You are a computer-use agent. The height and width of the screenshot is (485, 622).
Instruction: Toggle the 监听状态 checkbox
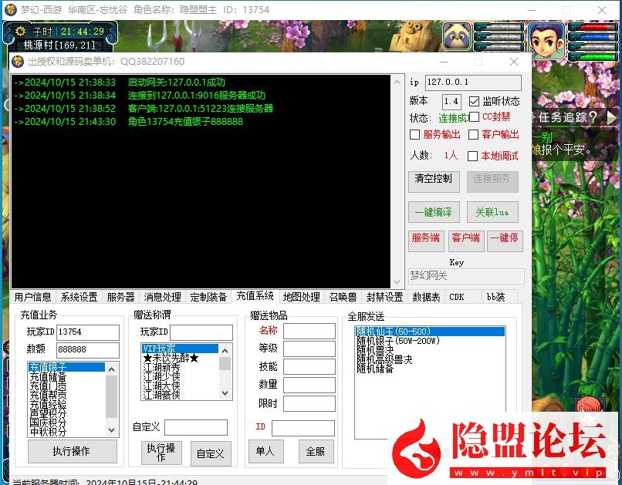[x=474, y=102]
